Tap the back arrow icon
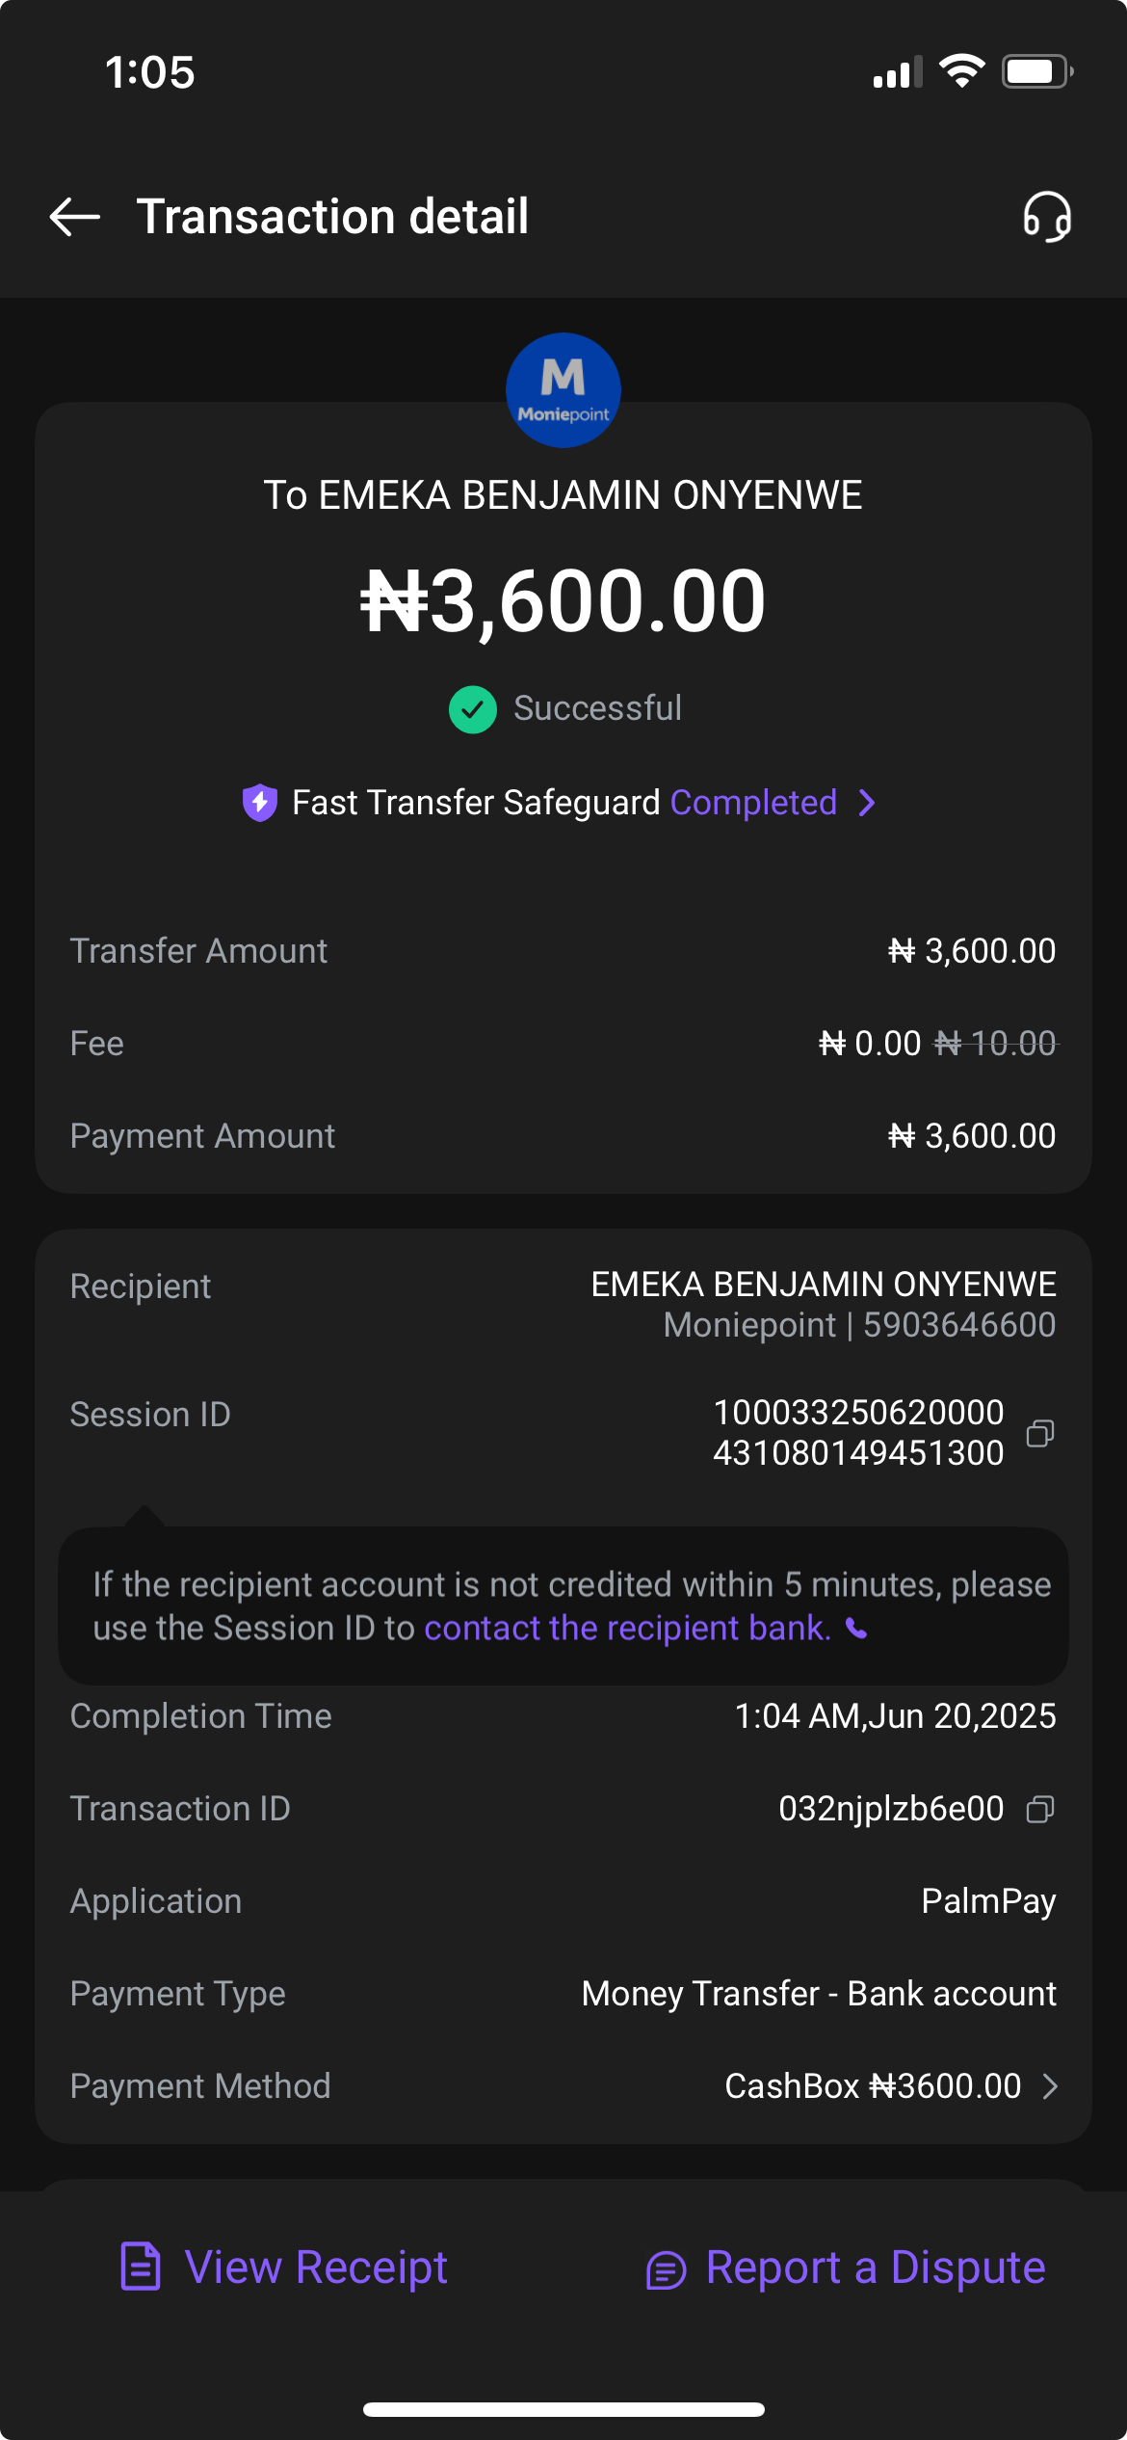The image size is (1127, 2440). 75,217
